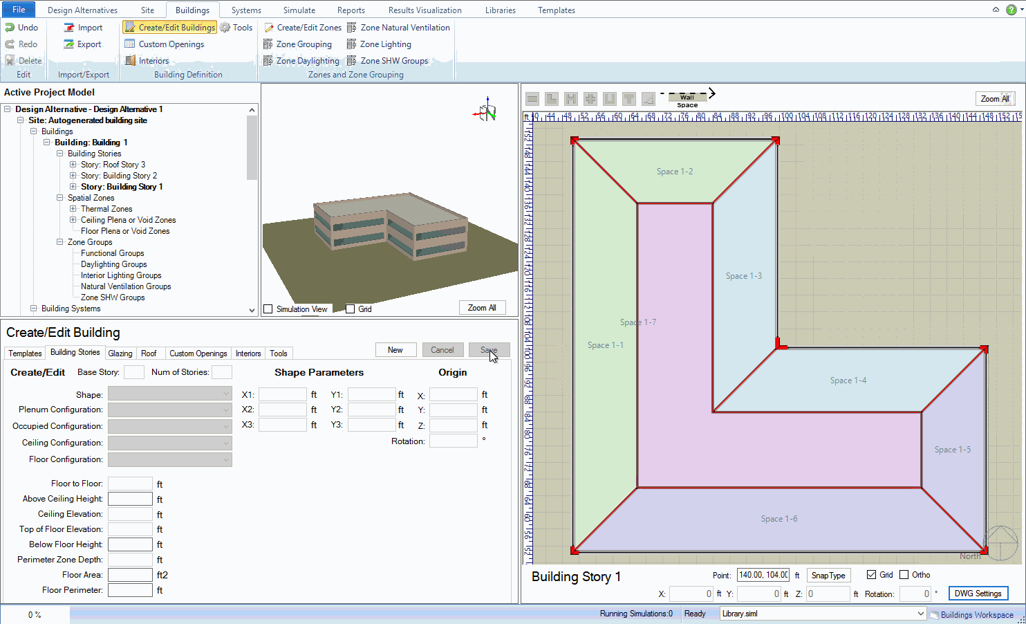Viewport: 1026px width, 624px height.
Task: Open Custom Openings from the ribbon
Action: 171,44
